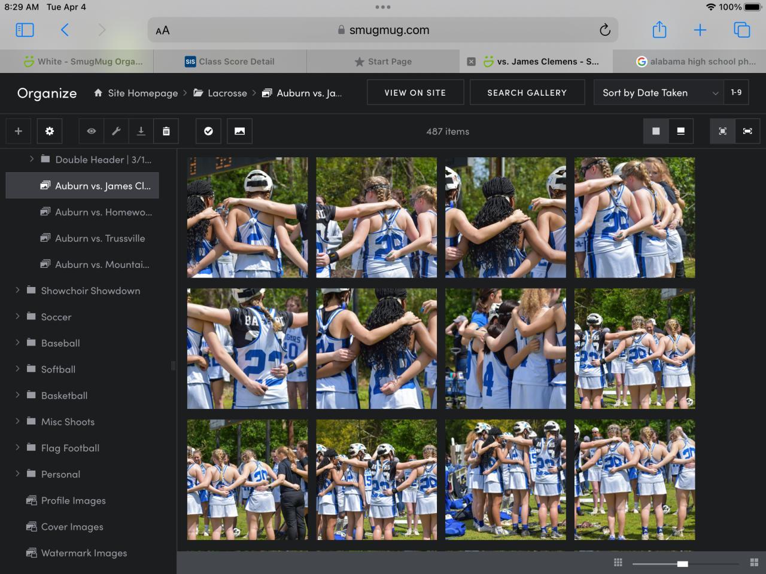Expand the Baseball folder chevron

tap(17, 343)
